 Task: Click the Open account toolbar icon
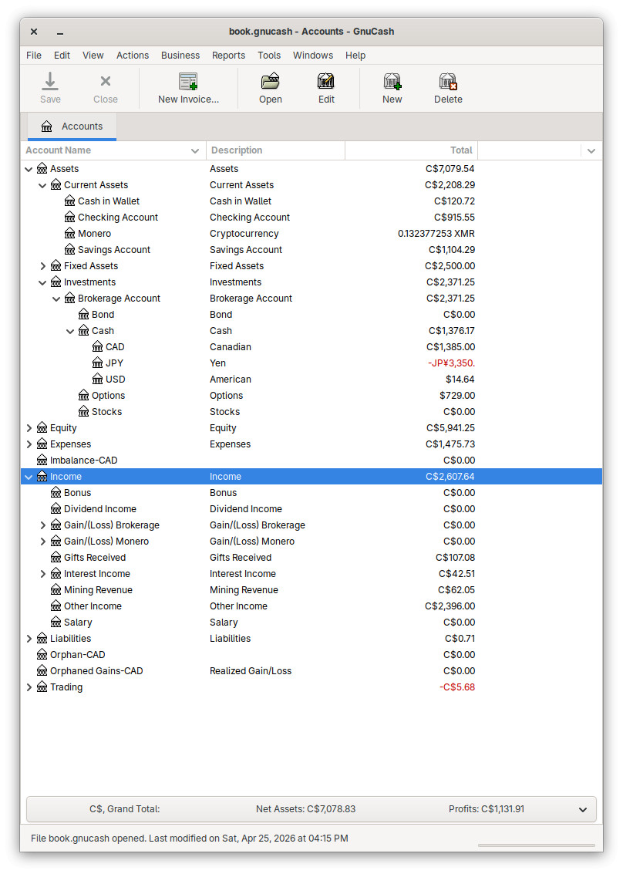[270, 81]
